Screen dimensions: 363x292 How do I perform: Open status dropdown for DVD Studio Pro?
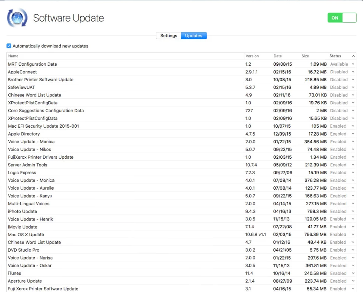click(x=353, y=250)
